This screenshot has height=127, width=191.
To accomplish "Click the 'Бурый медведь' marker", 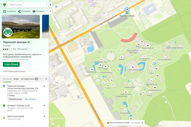I will click(x=92, y=69).
